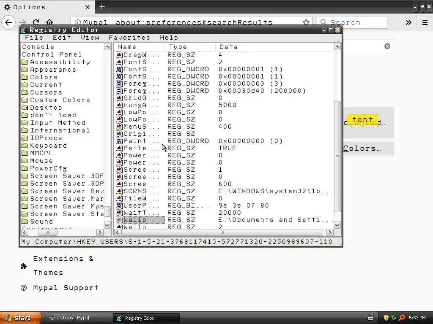
Task: Open the File menu
Action: pos(34,38)
